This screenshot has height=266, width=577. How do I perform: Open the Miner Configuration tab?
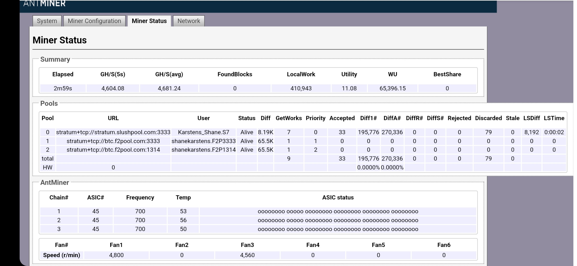pos(94,21)
